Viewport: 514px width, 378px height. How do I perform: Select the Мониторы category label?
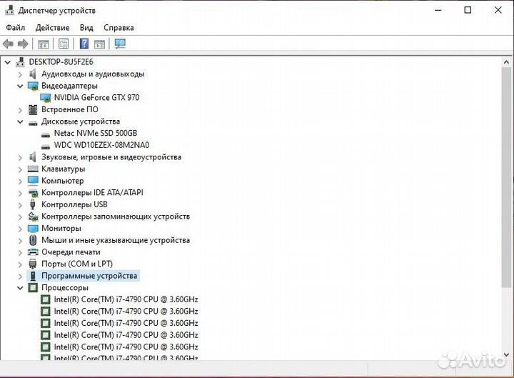coord(61,228)
